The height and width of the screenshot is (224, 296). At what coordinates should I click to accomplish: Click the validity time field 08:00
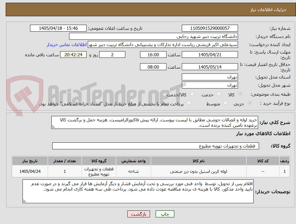153,67
